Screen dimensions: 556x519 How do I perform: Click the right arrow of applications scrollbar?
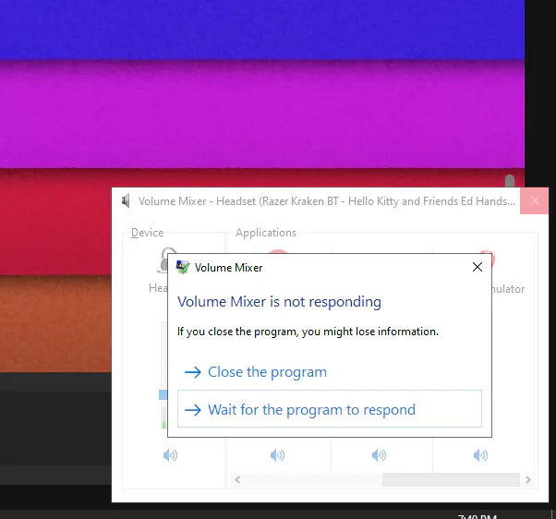[528, 479]
